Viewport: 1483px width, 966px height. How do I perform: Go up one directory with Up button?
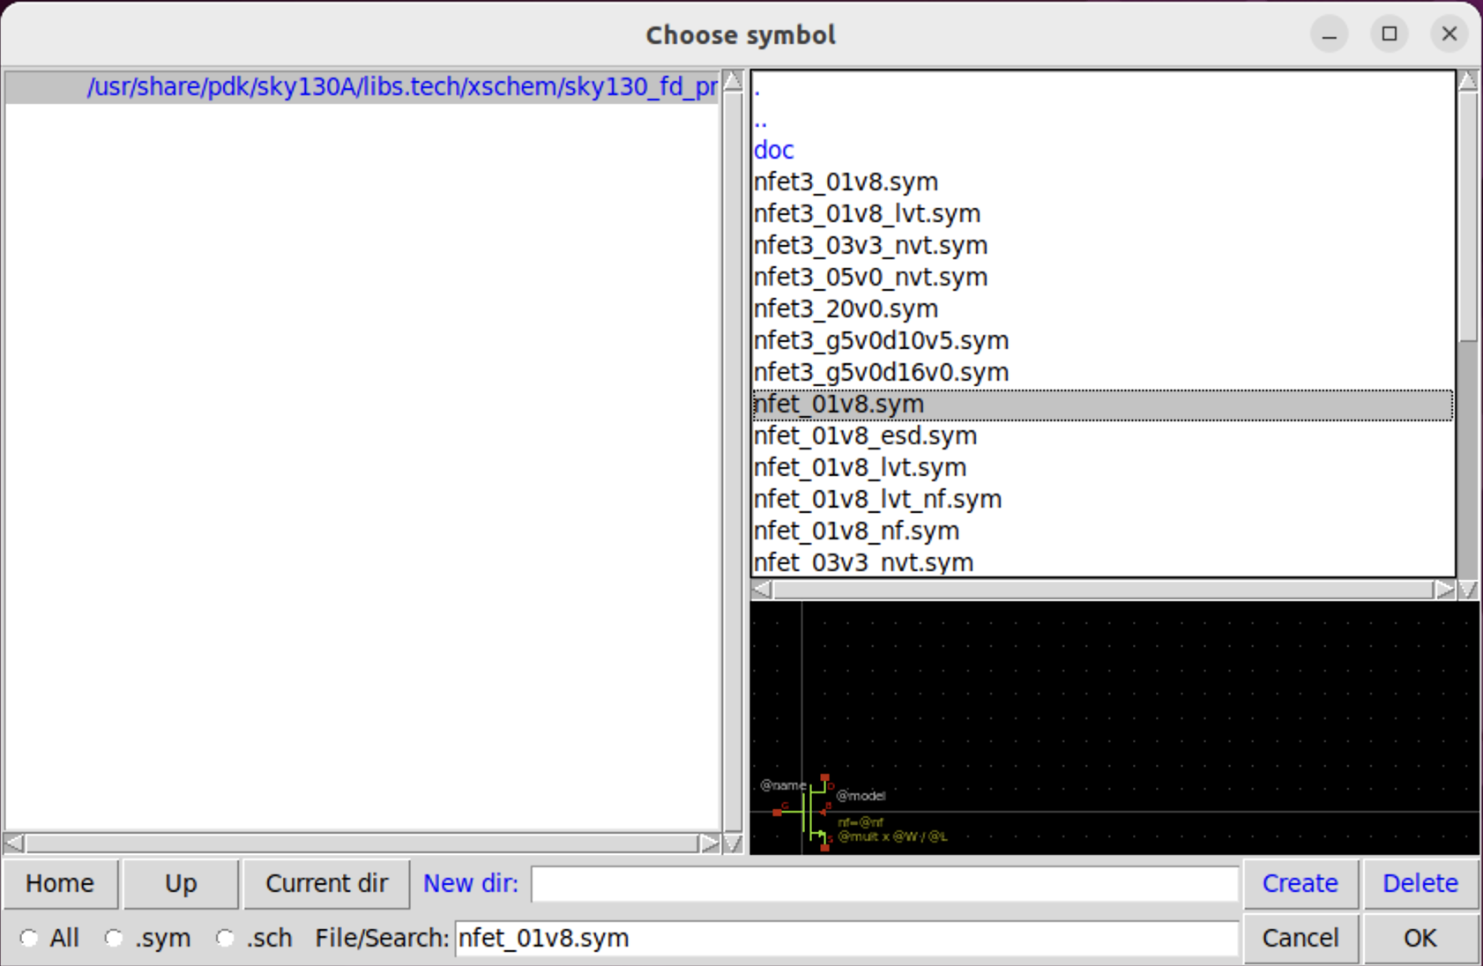click(x=181, y=883)
